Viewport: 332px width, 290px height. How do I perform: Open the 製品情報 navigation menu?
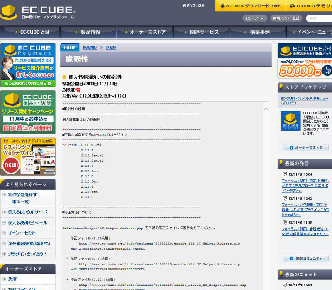tap(88, 32)
